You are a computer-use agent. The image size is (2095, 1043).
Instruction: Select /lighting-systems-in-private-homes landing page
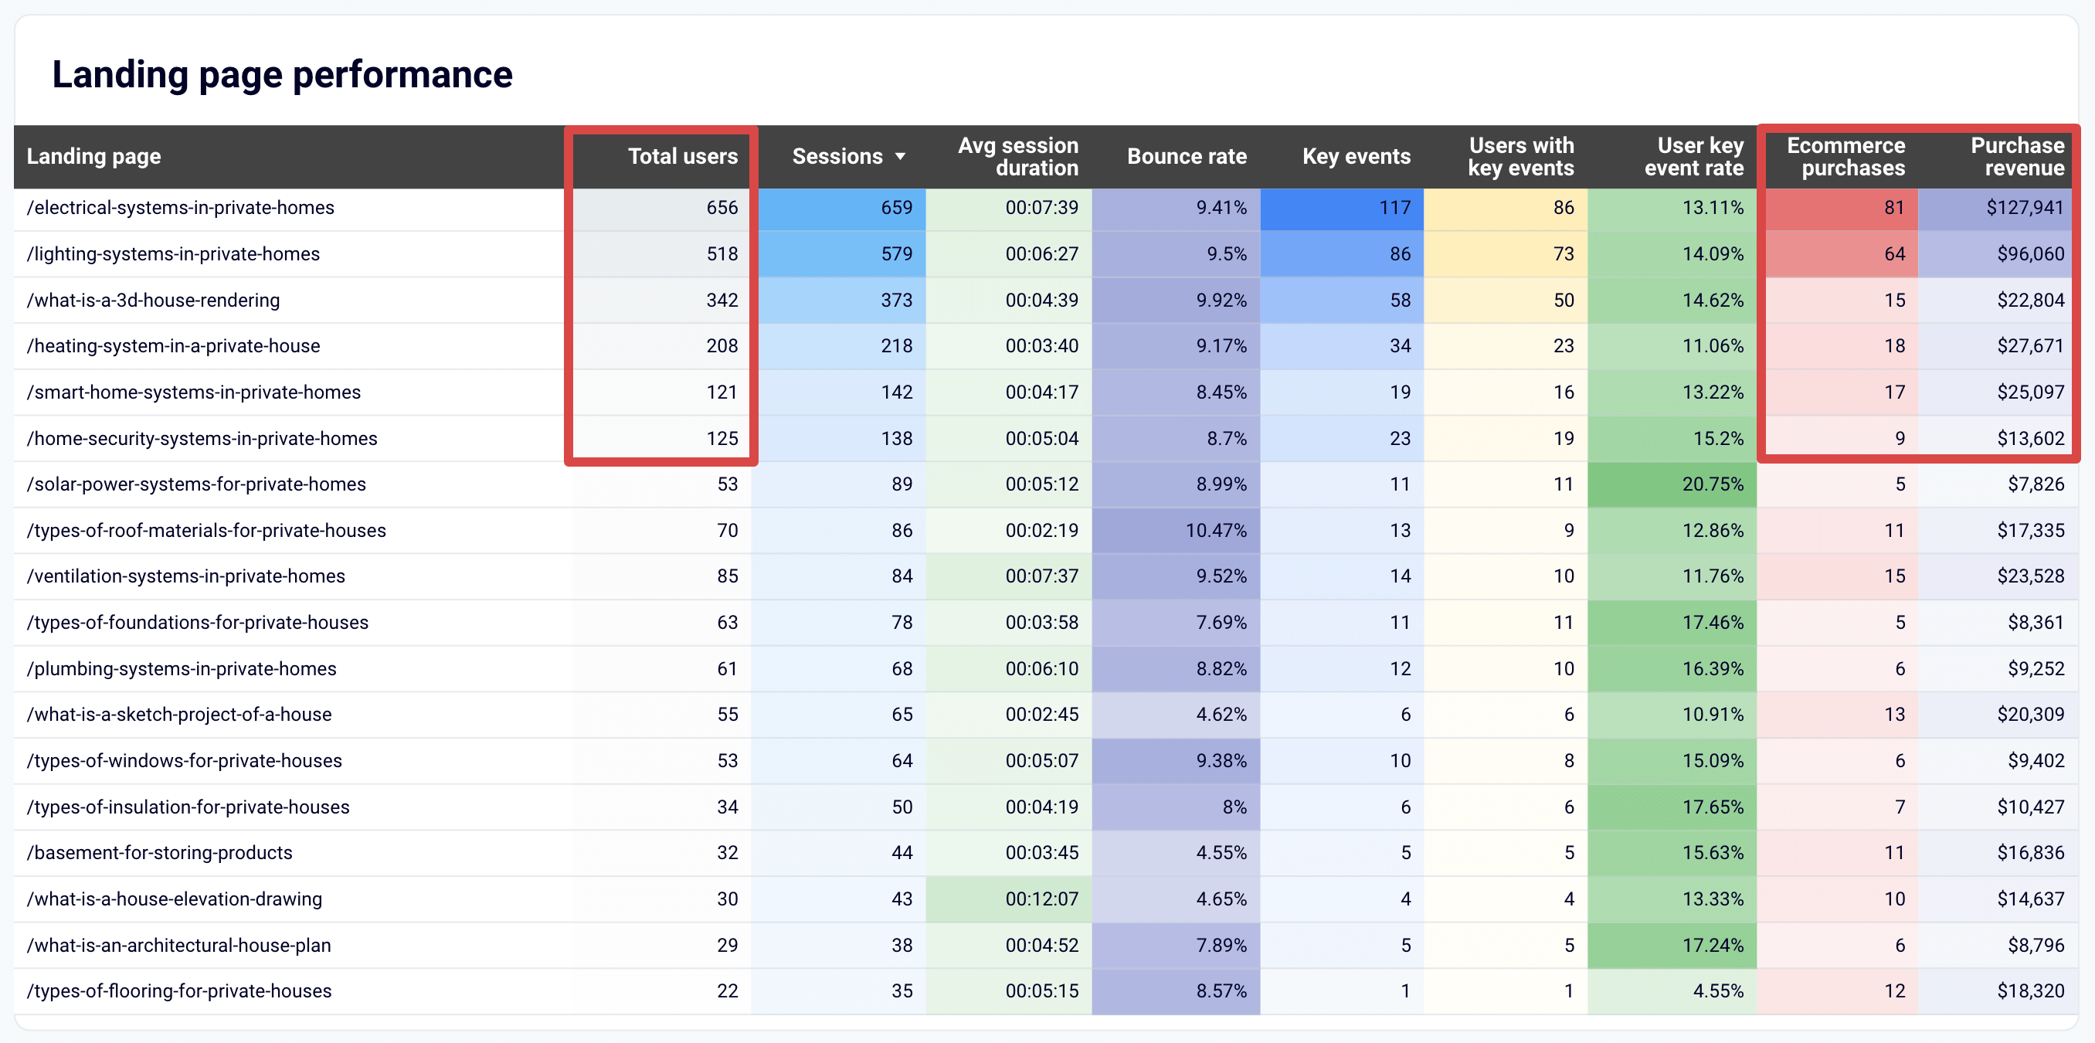click(x=173, y=254)
